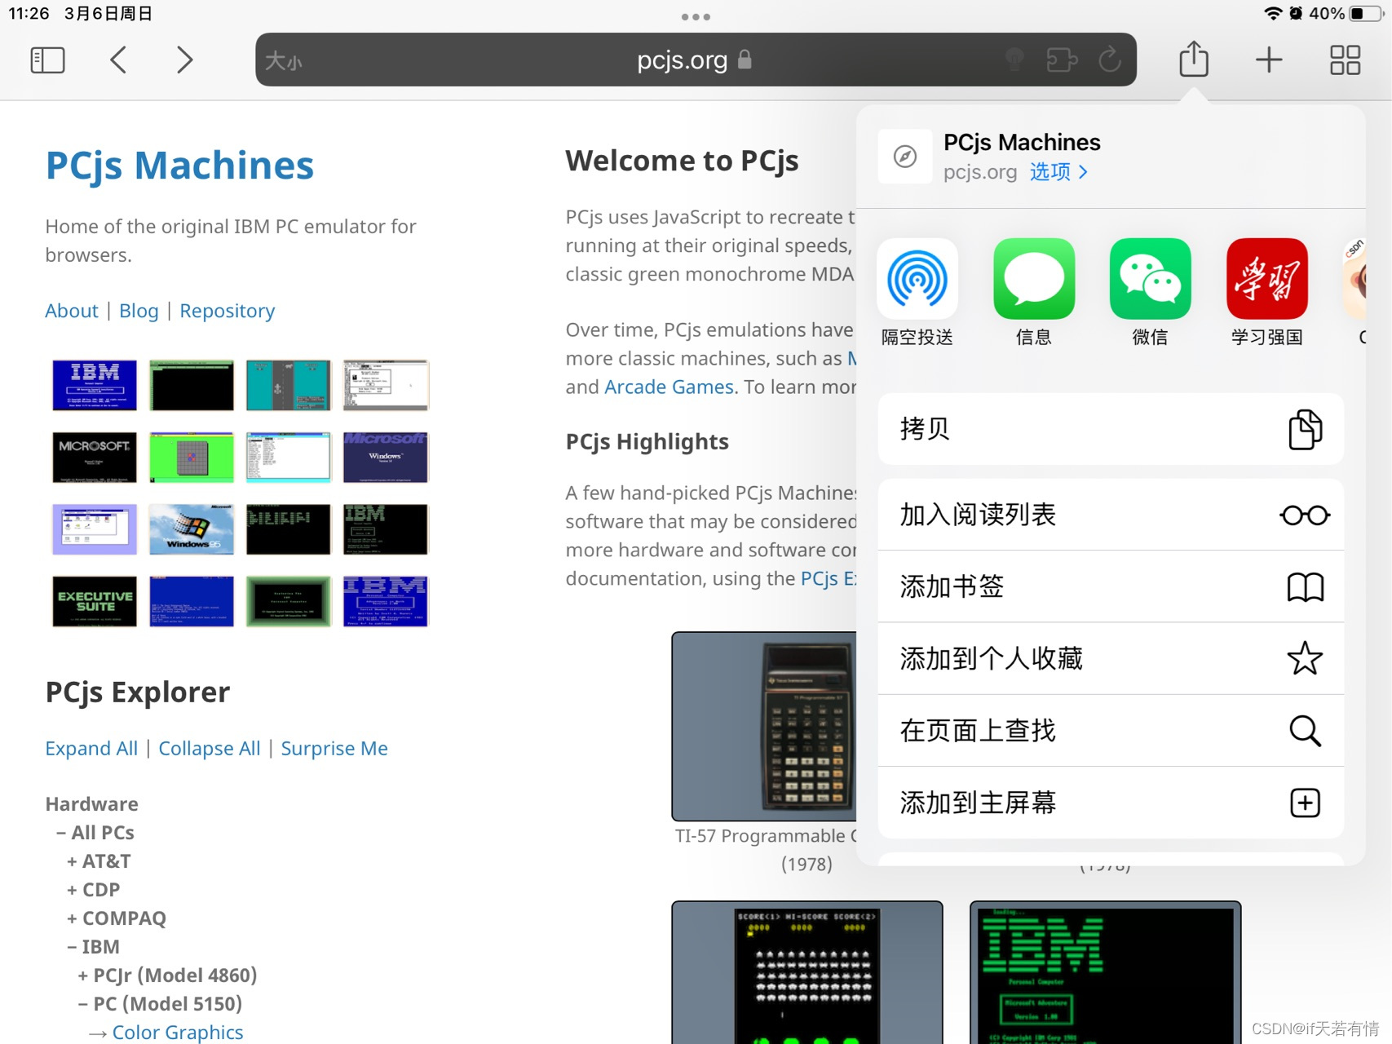Screen dimensions: 1392x1044
Task: Open the Arcade Games link
Action: [669, 387]
